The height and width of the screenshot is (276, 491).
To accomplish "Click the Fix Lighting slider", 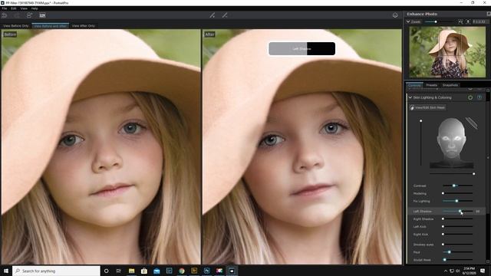I will [x=457, y=201].
